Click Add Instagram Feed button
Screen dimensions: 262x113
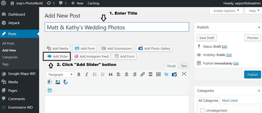coord(91,56)
